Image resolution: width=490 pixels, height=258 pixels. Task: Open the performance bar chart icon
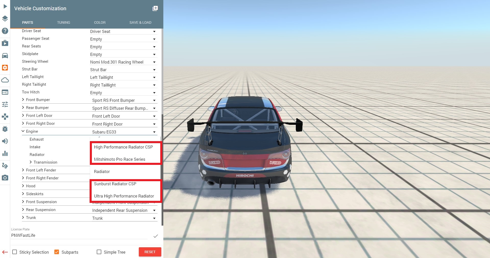coord(5,153)
